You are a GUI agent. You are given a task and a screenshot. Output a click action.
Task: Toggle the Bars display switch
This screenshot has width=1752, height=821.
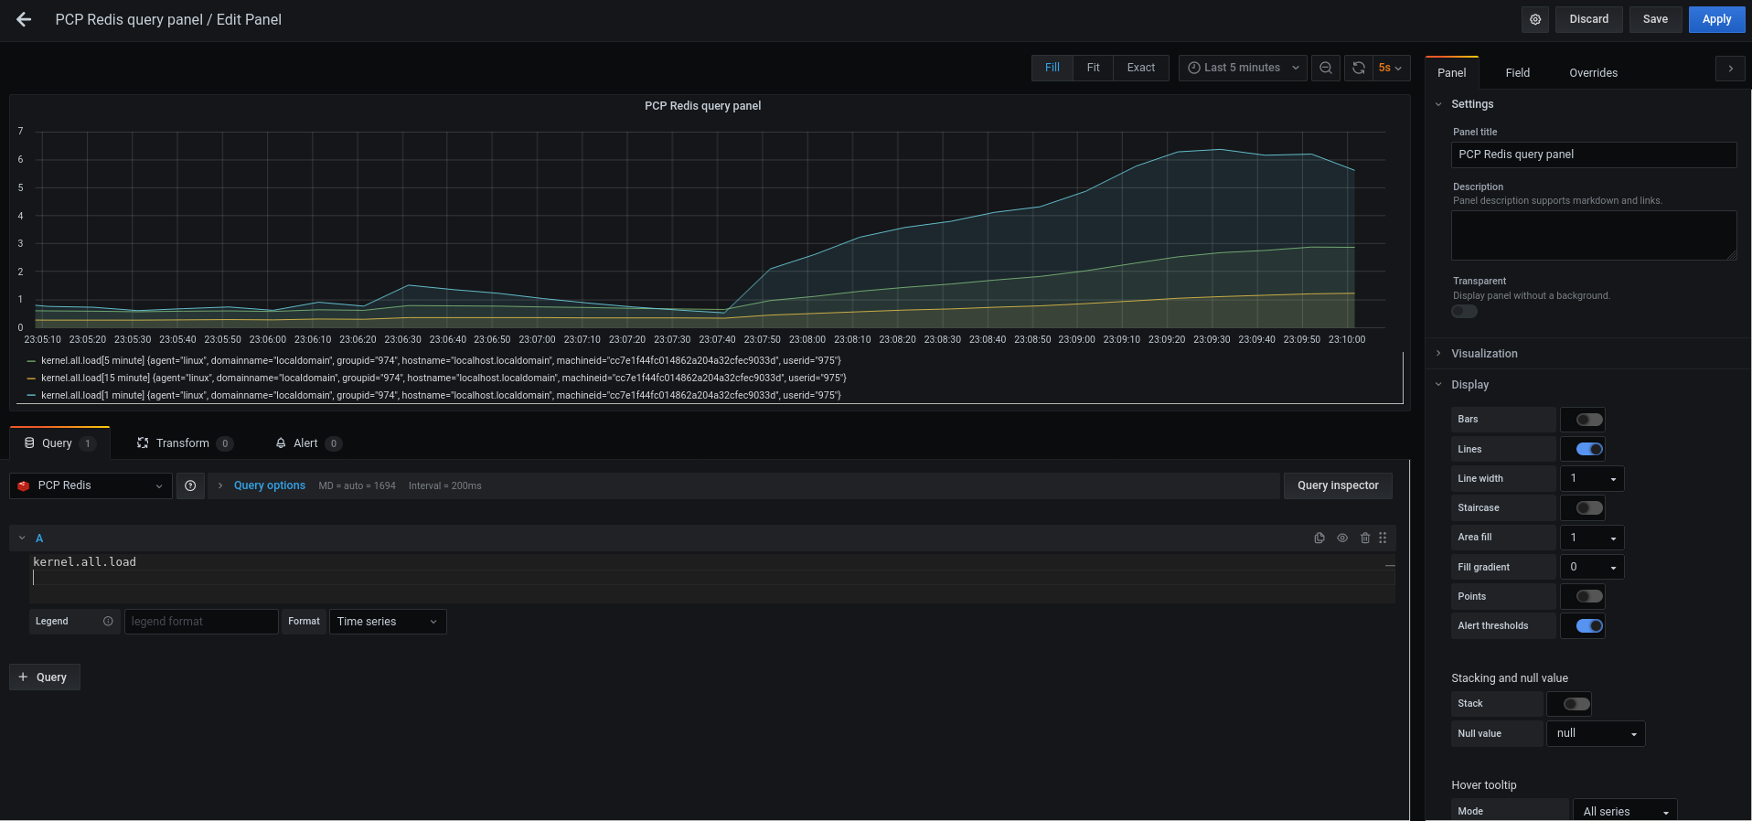[x=1589, y=420]
